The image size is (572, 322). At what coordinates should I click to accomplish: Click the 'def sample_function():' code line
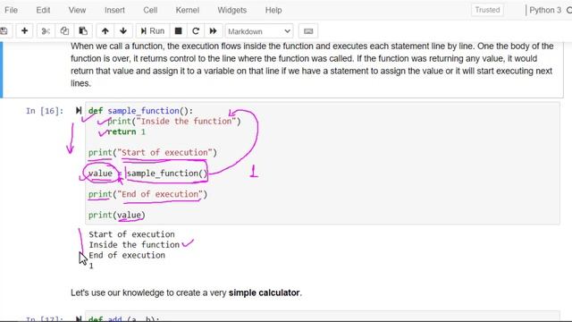pos(141,111)
